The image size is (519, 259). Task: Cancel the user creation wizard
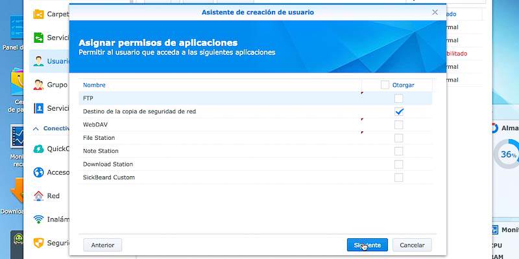tap(412, 245)
